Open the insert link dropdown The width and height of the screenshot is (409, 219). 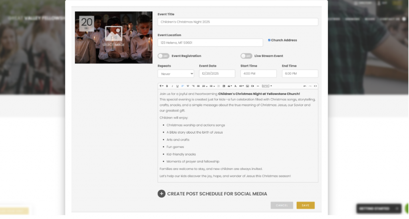click(x=241, y=86)
